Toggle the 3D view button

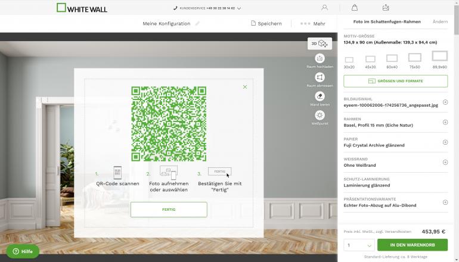(x=320, y=43)
